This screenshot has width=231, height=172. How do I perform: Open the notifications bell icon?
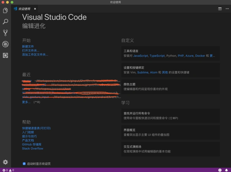(x=227, y=170)
